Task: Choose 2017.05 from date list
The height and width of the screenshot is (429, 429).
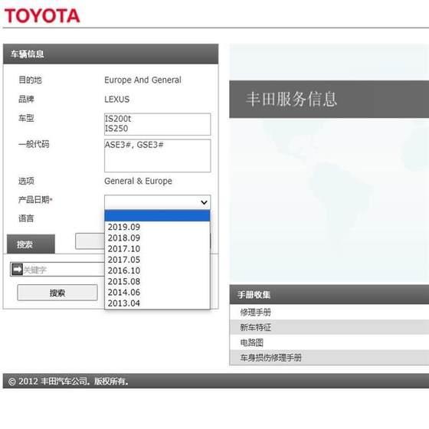Action: tap(157, 260)
